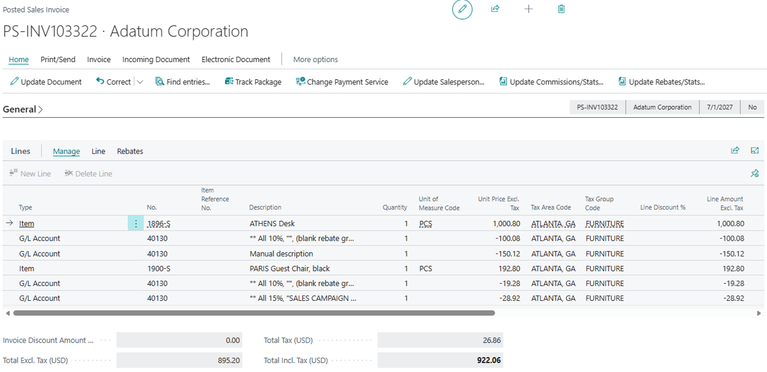Click Update Rebates/Stats action

[x=661, y=82]
